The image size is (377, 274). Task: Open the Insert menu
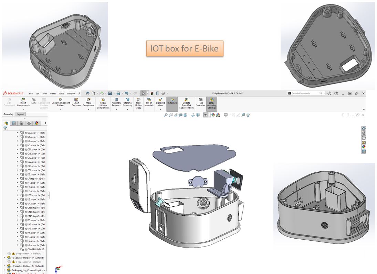click(53, 93)
